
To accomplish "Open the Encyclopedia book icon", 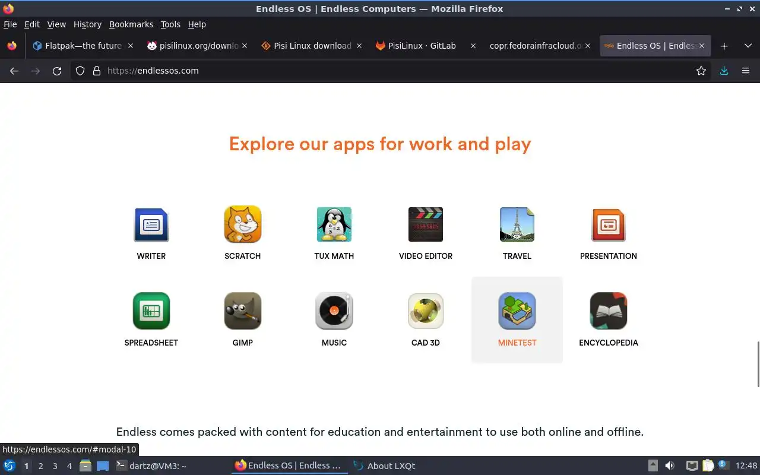I will [609, 311].
